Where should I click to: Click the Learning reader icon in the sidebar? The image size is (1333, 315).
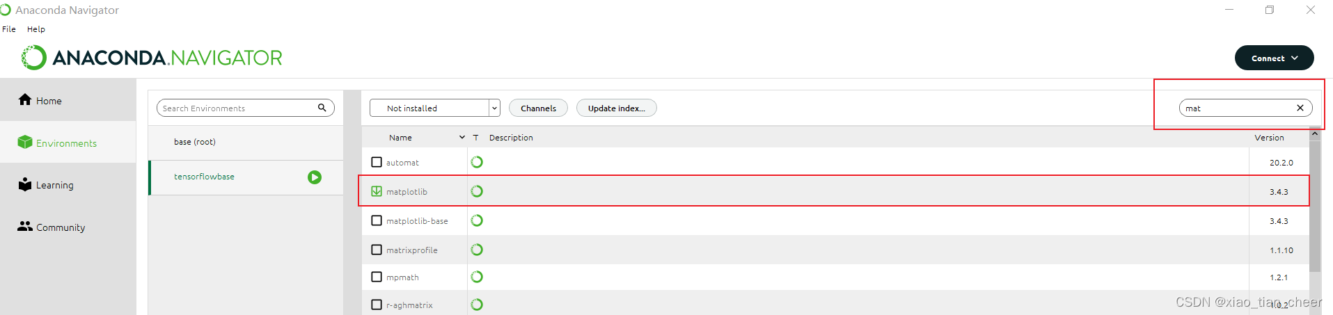[x=25, y=184]
